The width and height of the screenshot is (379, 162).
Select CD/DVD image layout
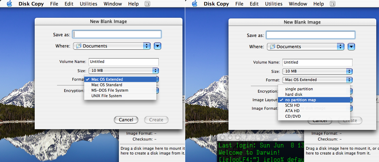[x=314, y=117]
